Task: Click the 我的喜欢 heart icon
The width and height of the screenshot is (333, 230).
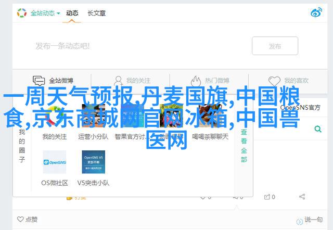Action: pyautogui.click(x=274, y=81)
